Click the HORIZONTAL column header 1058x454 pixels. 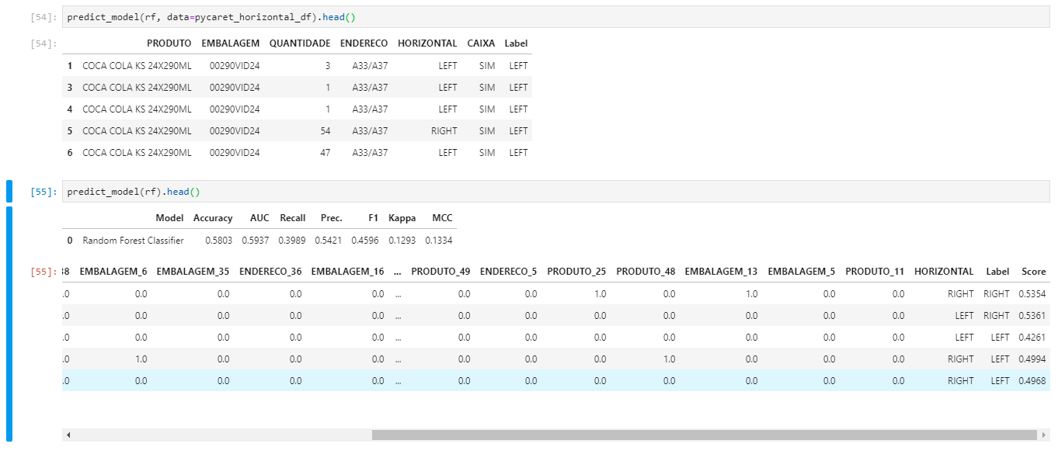coord(426,43)
